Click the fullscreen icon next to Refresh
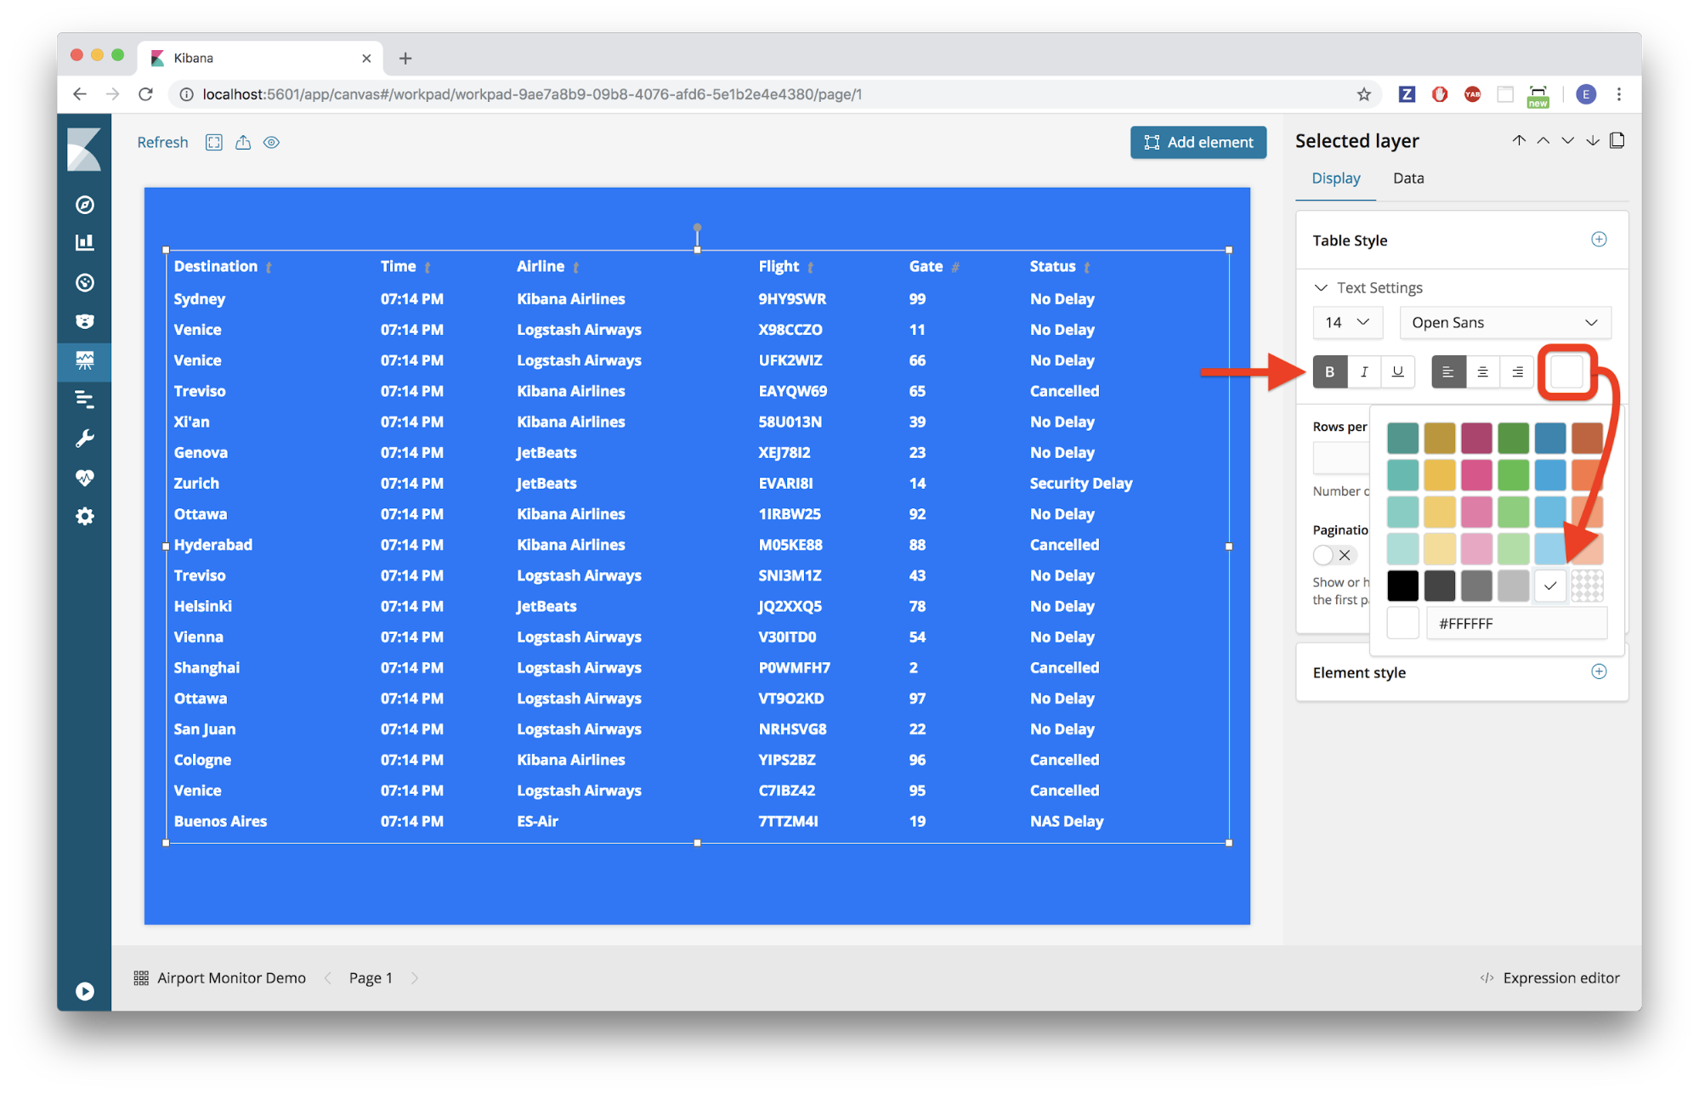 click(x=214, y=143)
